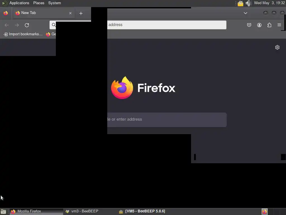Open the Places menu
This screenshot has height=215, width=286.
tap(39, 3)
